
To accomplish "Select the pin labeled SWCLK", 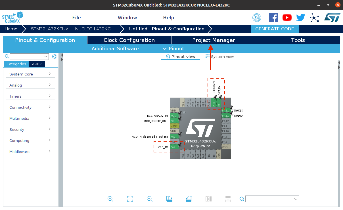I will coord(226,110).
